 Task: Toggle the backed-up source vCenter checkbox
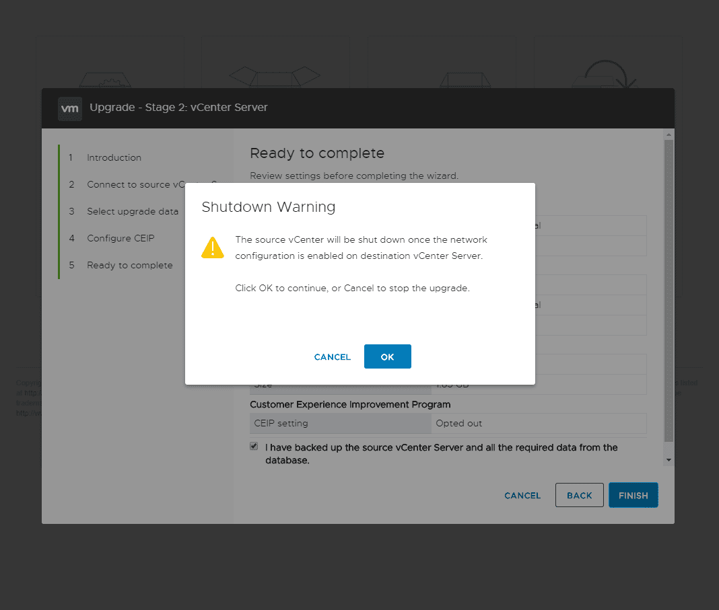(x=254, y=446)
